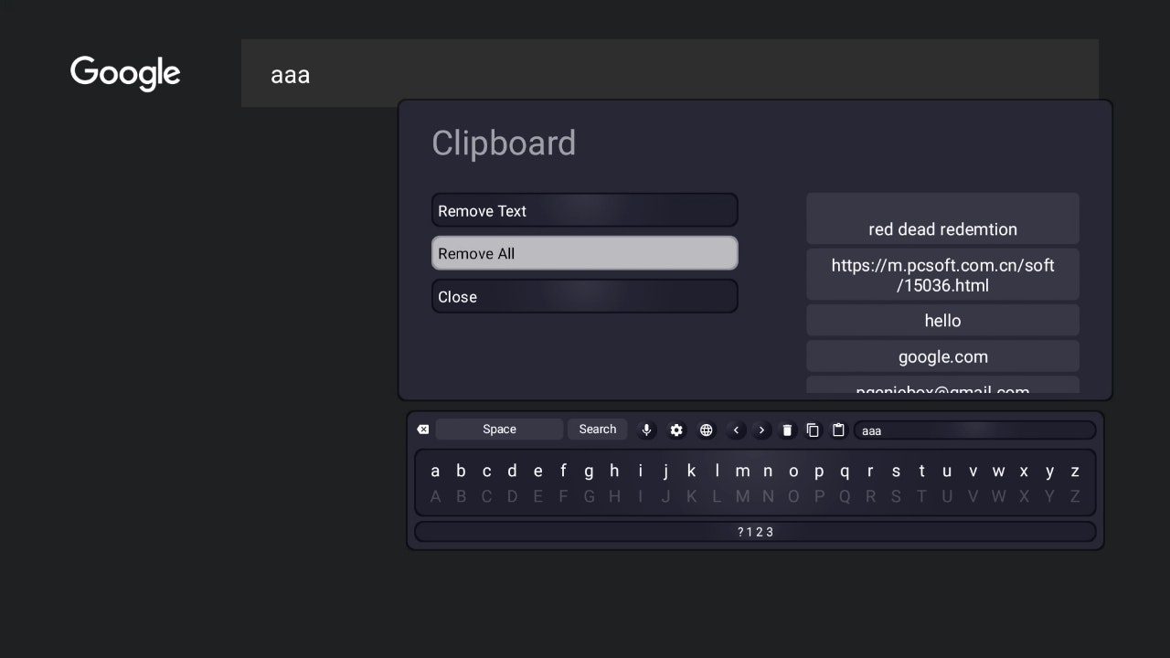
Task: Tap the lowercase w key
Action: pos(998,472)
